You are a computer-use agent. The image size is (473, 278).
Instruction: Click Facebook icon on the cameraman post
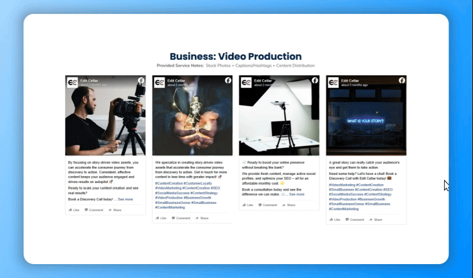[141, 80]
